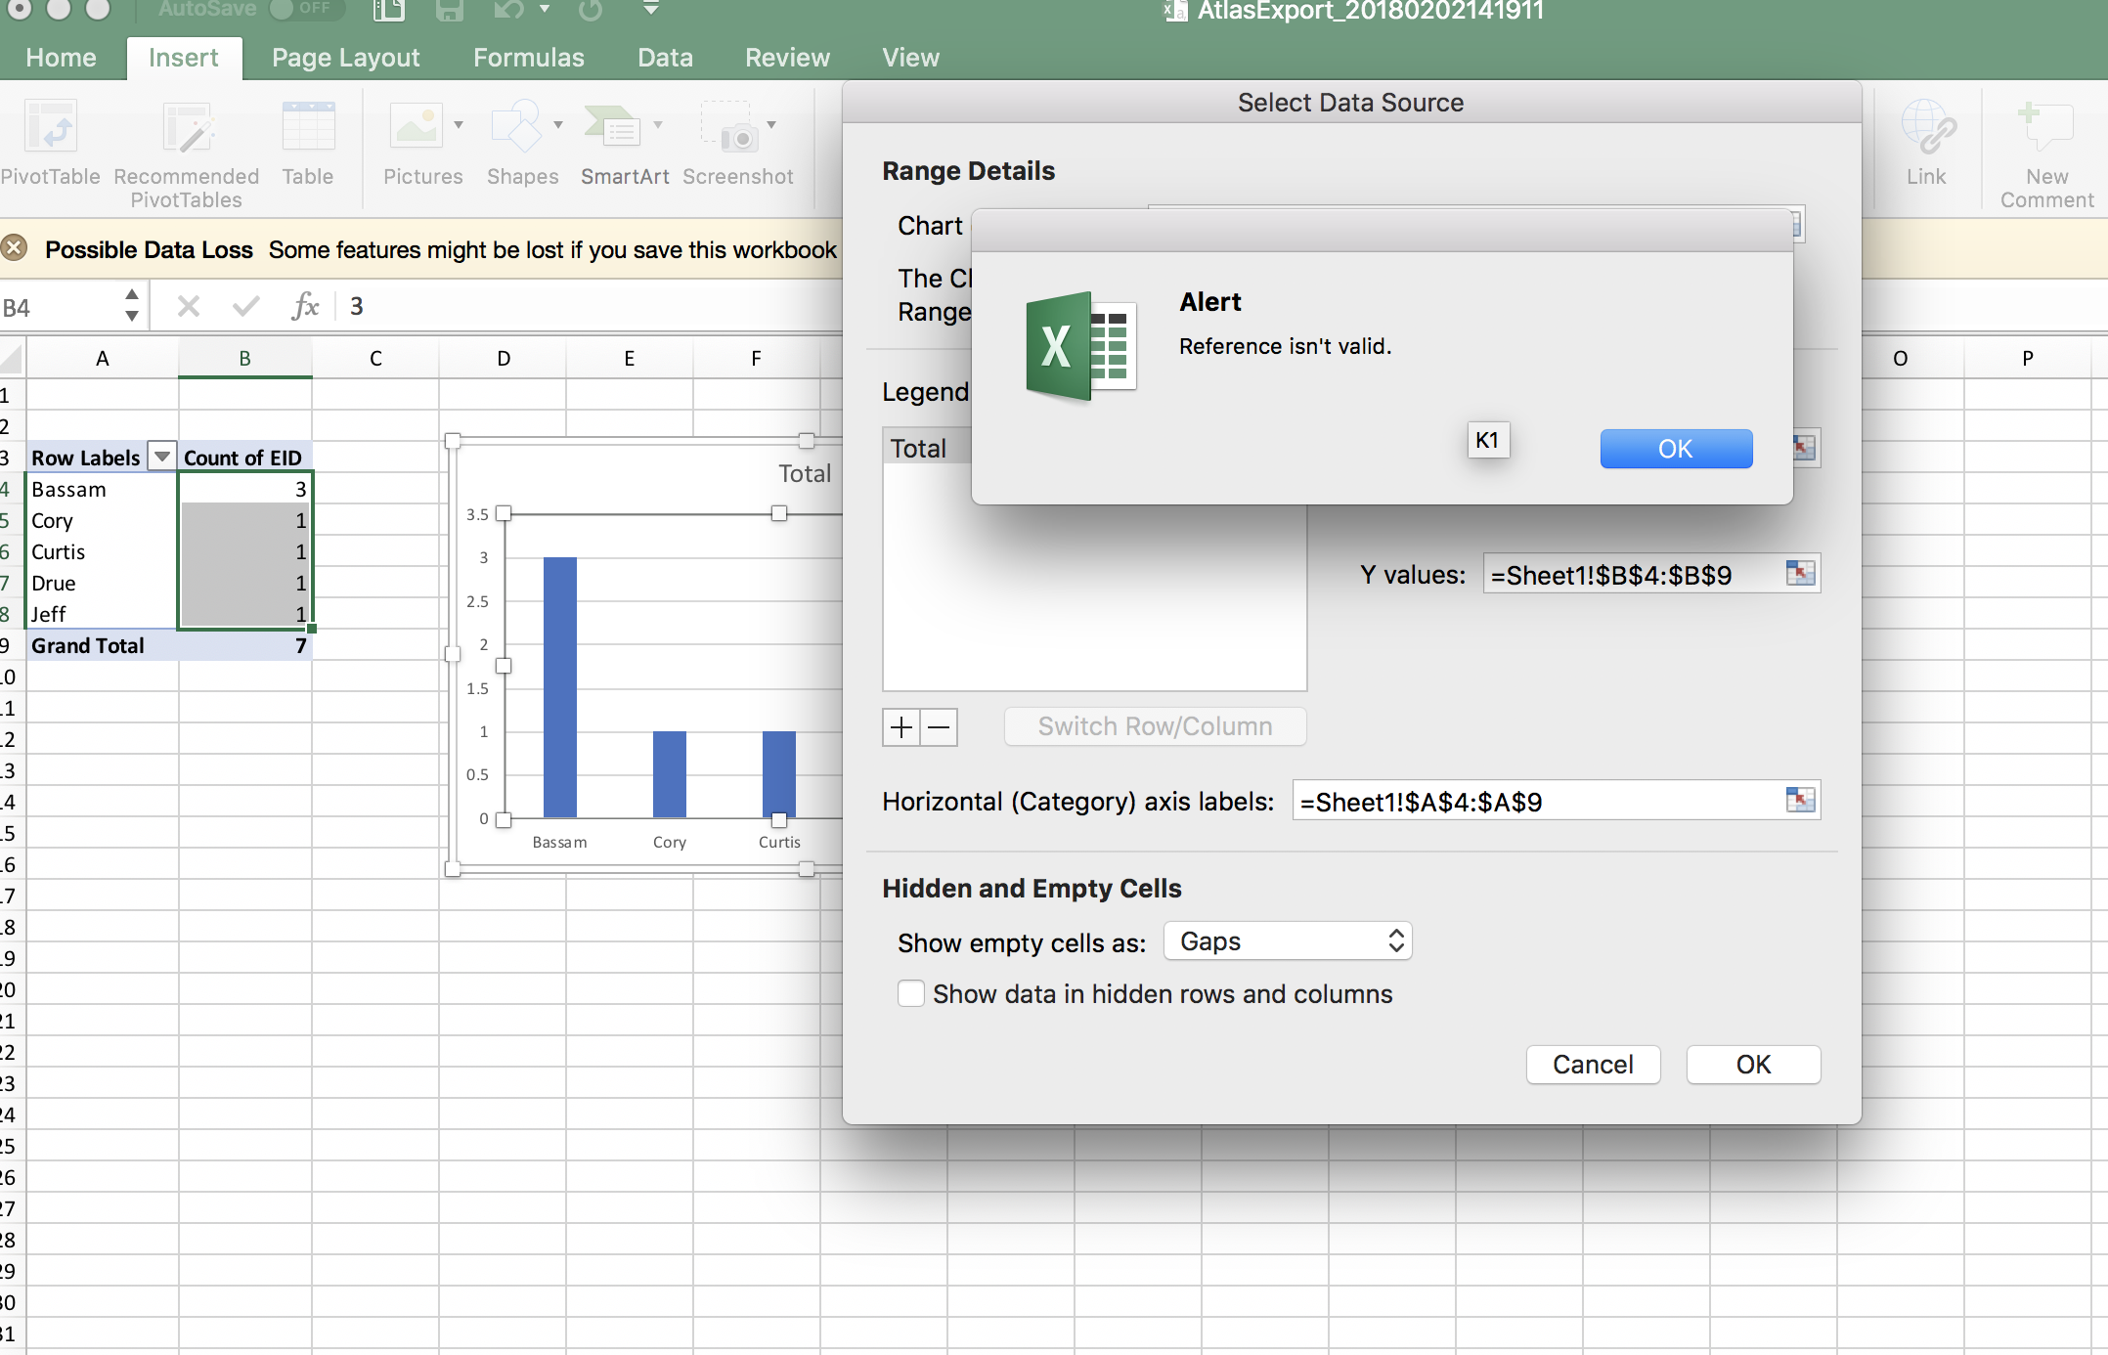Viewport: 2108px width, 1355px height.
Task: Open the Page Layout tab
Action: click(x=345, y=58)
